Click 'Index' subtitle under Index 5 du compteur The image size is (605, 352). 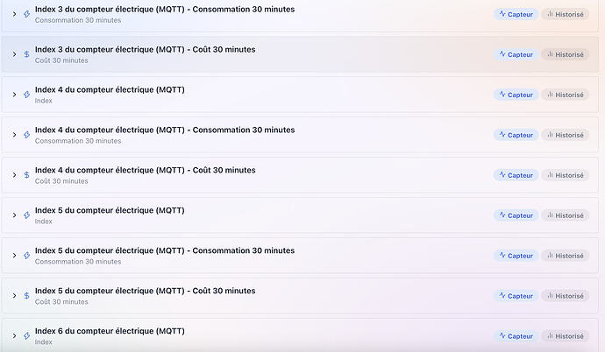(44, 222)
